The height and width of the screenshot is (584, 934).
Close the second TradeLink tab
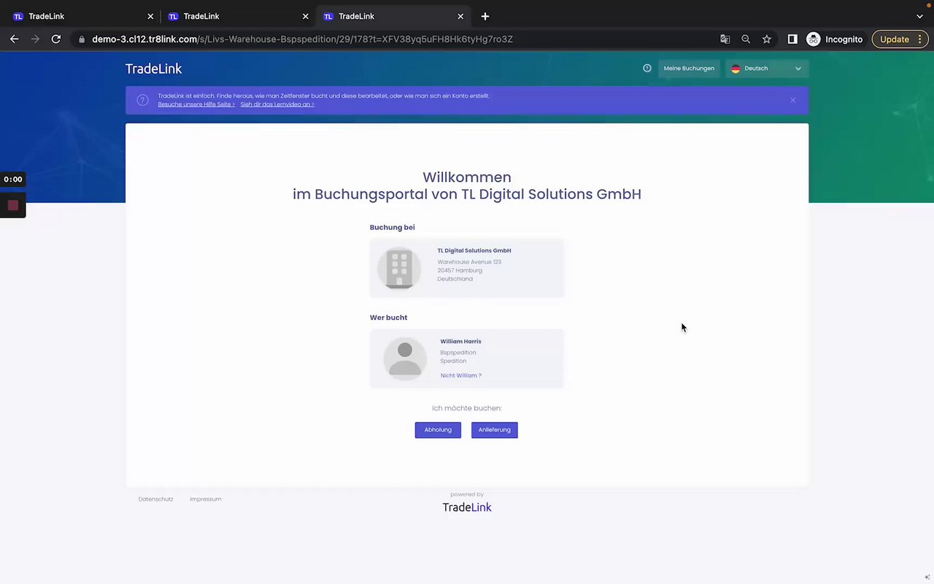[x=306, y=16]
